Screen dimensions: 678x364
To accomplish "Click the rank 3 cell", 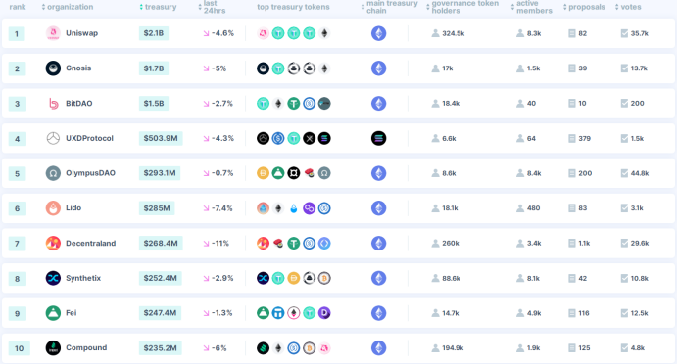I will [18, 104].
